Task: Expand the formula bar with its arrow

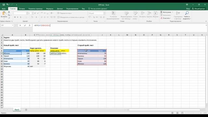Action: point(206,25)
